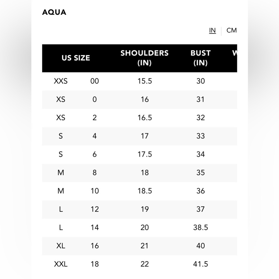
Task: Select the SHOULDERS (IN) column header
Action: point(145,58)
